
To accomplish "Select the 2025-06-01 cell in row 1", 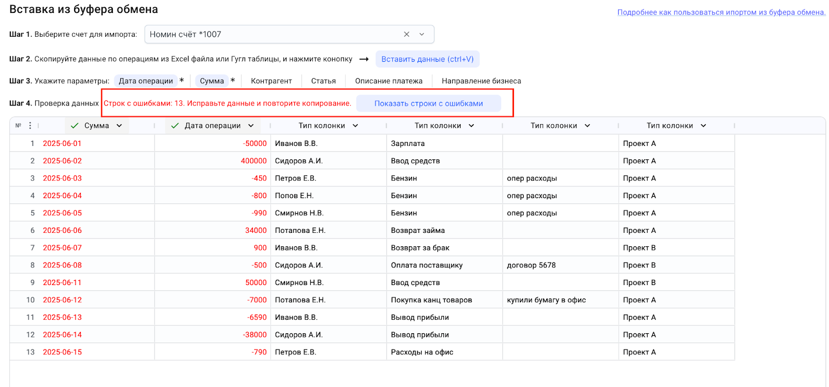I will tap(62, 143).
